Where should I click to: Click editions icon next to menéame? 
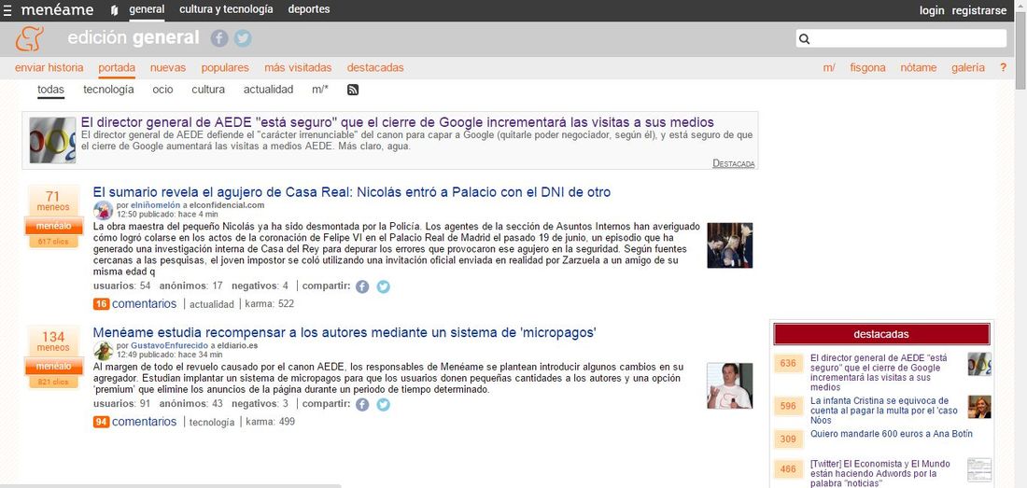pos(115,10)
